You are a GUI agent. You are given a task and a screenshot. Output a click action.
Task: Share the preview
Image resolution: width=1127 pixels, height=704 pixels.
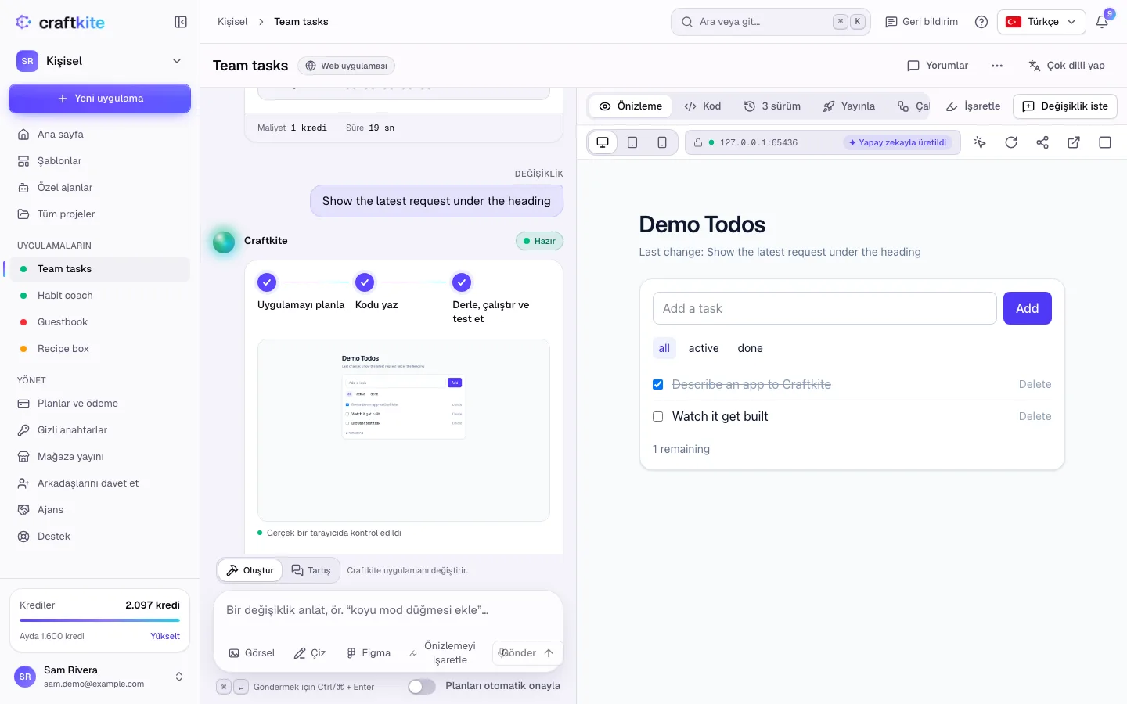pyautogui.click(x=1042, y=142)
